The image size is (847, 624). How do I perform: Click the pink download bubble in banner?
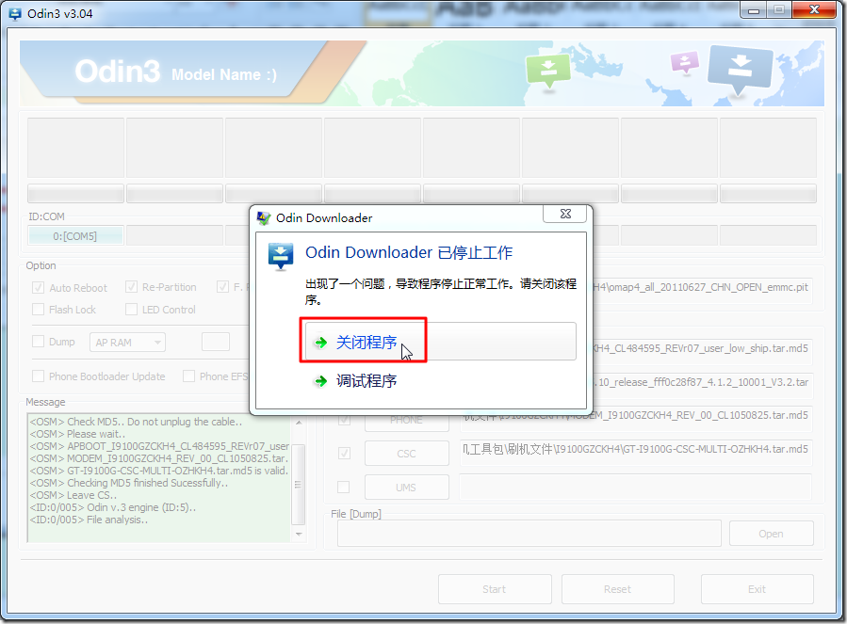point(684,62)
